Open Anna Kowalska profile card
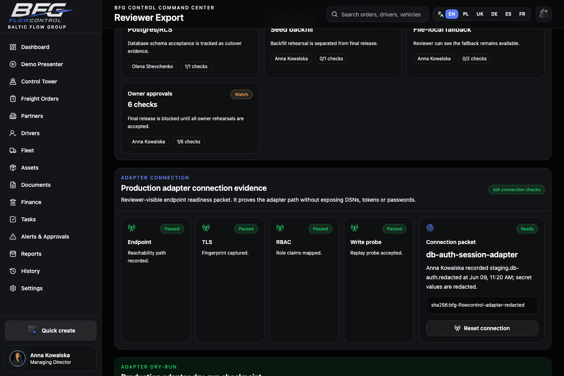The height and width of the screenshot is (376, 564). click(x=51, y=358)
